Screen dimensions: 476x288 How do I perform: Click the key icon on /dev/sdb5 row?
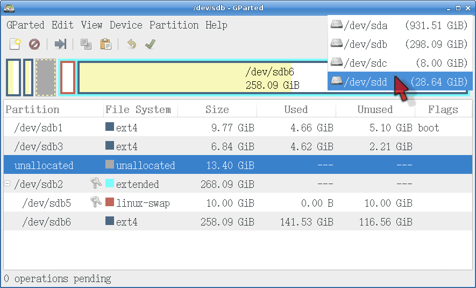click(96, 203)
